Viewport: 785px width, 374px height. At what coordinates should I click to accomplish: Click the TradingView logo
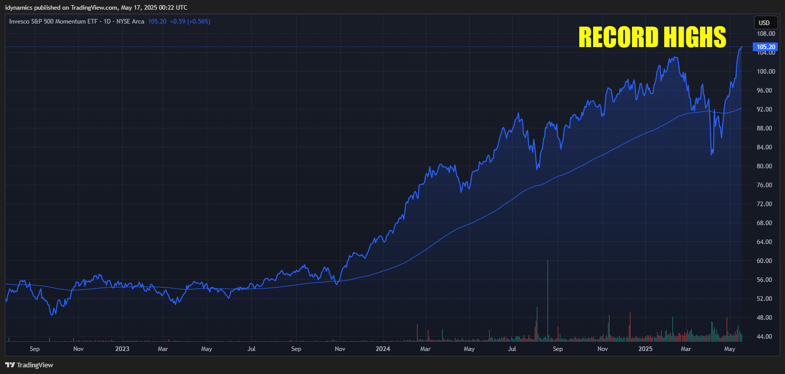29,365
